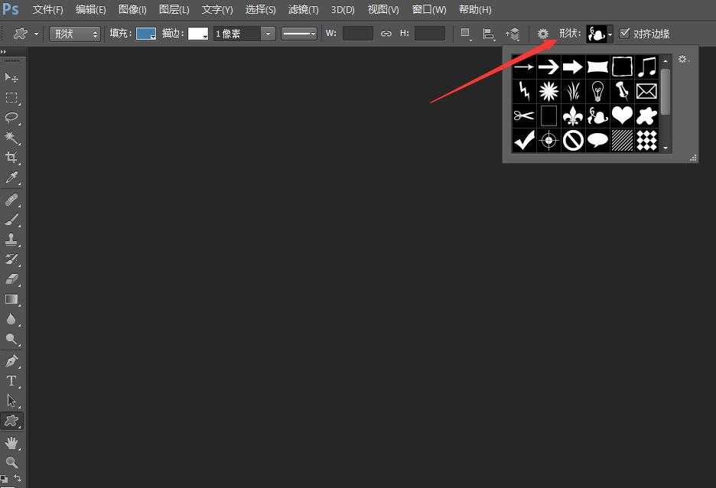The width and height of the screenshot is (716, 488).
Task: Select the Eraser tool
Action: pyautogui.click(x=11, y=279)
